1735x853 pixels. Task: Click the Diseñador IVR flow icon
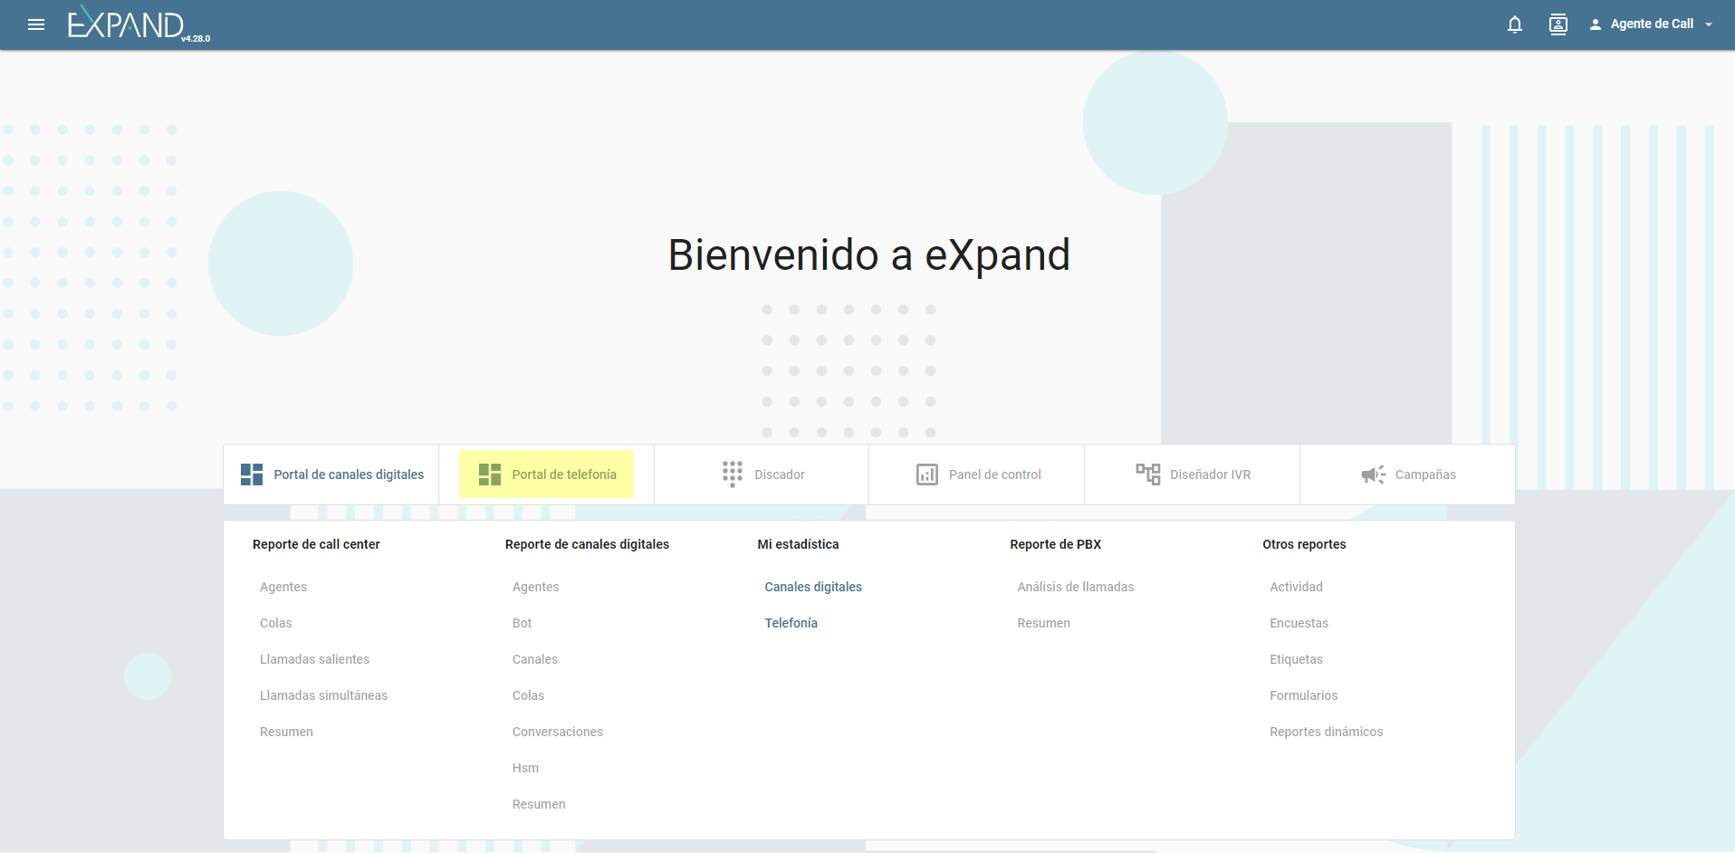(1148, 474)
